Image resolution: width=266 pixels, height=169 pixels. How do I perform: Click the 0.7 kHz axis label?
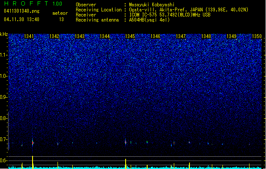(4, 139)
